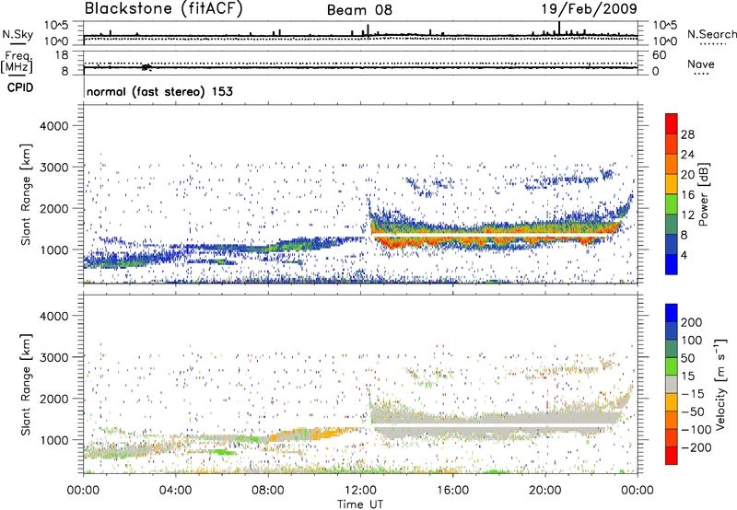The image size is (737, 510).
Task: Click 'Slant Range [km]' label of velocity panel
Action: point(26,385)
